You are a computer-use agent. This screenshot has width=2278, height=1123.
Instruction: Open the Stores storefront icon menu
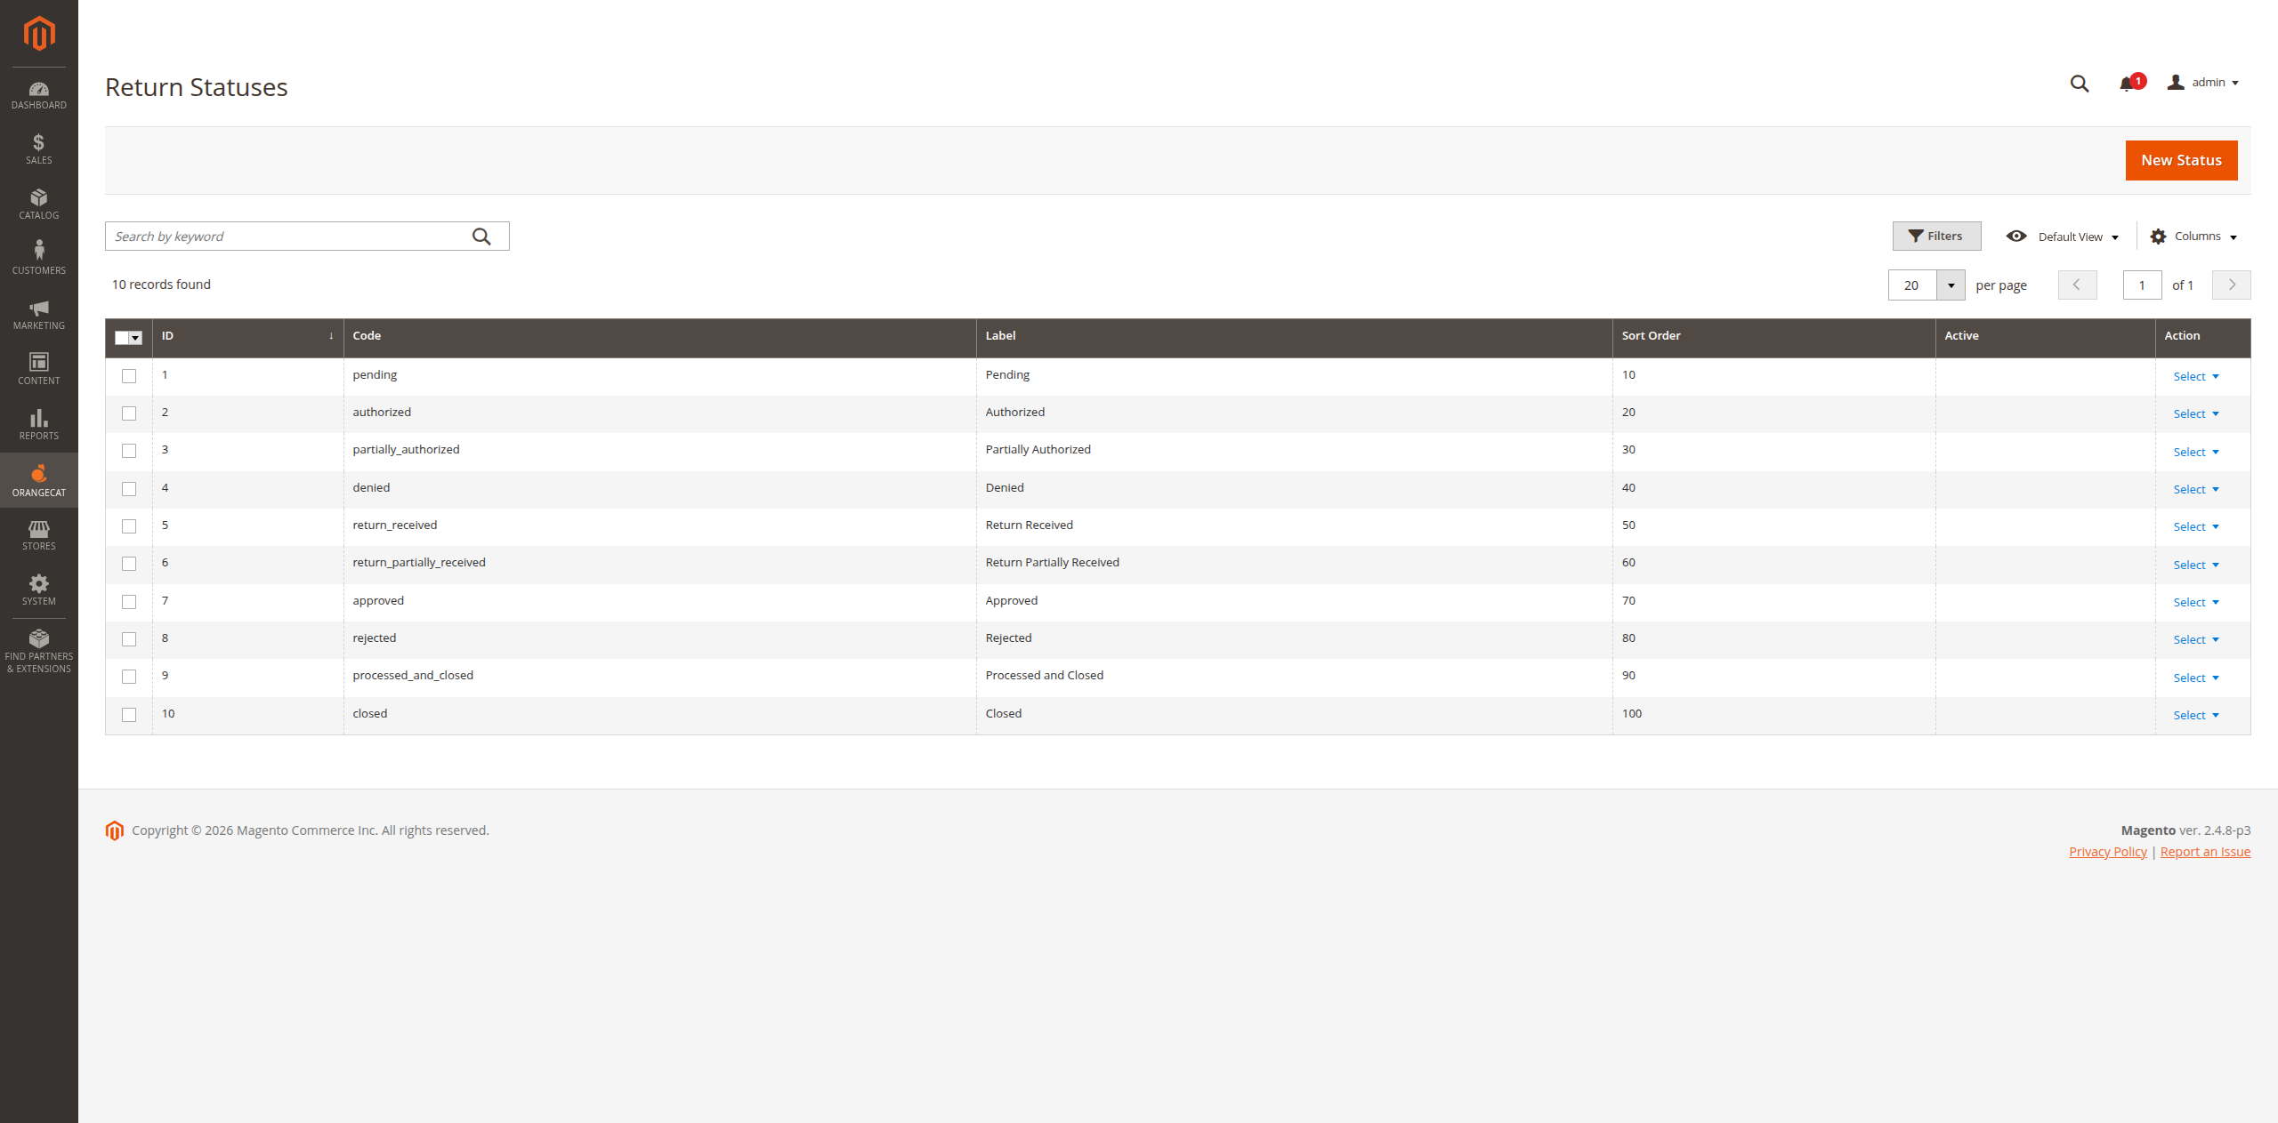pyautogui.click(x=38, y=535)
